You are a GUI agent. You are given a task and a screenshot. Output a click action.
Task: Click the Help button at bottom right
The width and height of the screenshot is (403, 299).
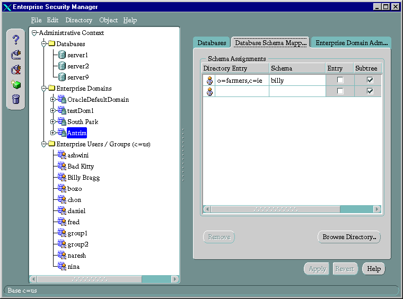pyautogui.click(x=374, y=269)
